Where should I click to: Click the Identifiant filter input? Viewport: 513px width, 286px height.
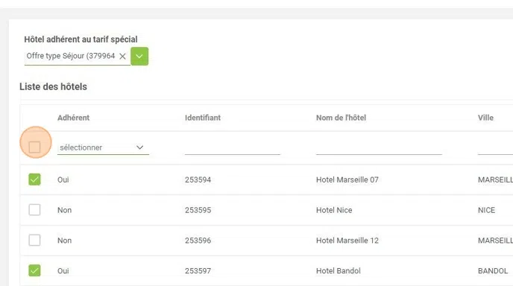click(x=233, y=147)
